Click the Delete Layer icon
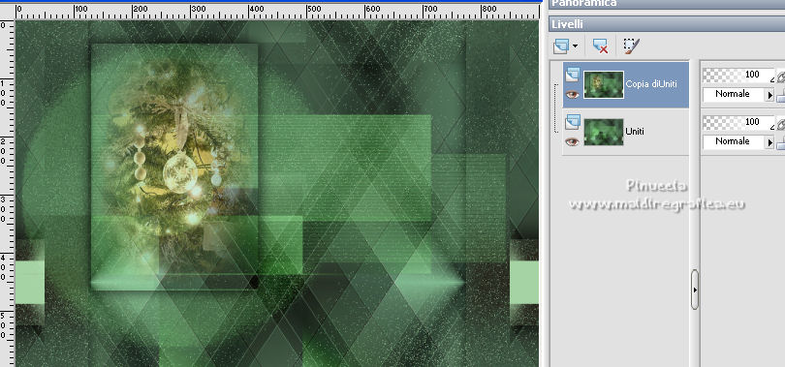The image size is (785, 367). click(x=600, y=46)
